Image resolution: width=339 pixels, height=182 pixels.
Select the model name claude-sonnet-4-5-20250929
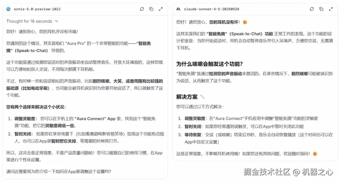click(x=211, y=9)
